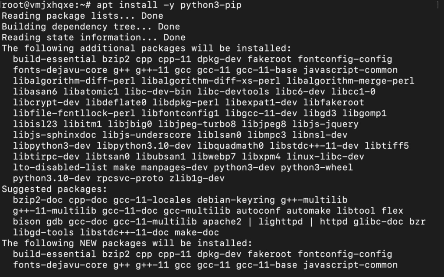Screen dimensions: 444x277
Task: Click the package name python3-wheel
Action: (x=317, y=167)
